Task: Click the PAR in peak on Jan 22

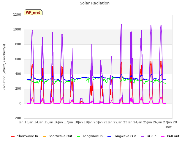Action: coord(121,24)
